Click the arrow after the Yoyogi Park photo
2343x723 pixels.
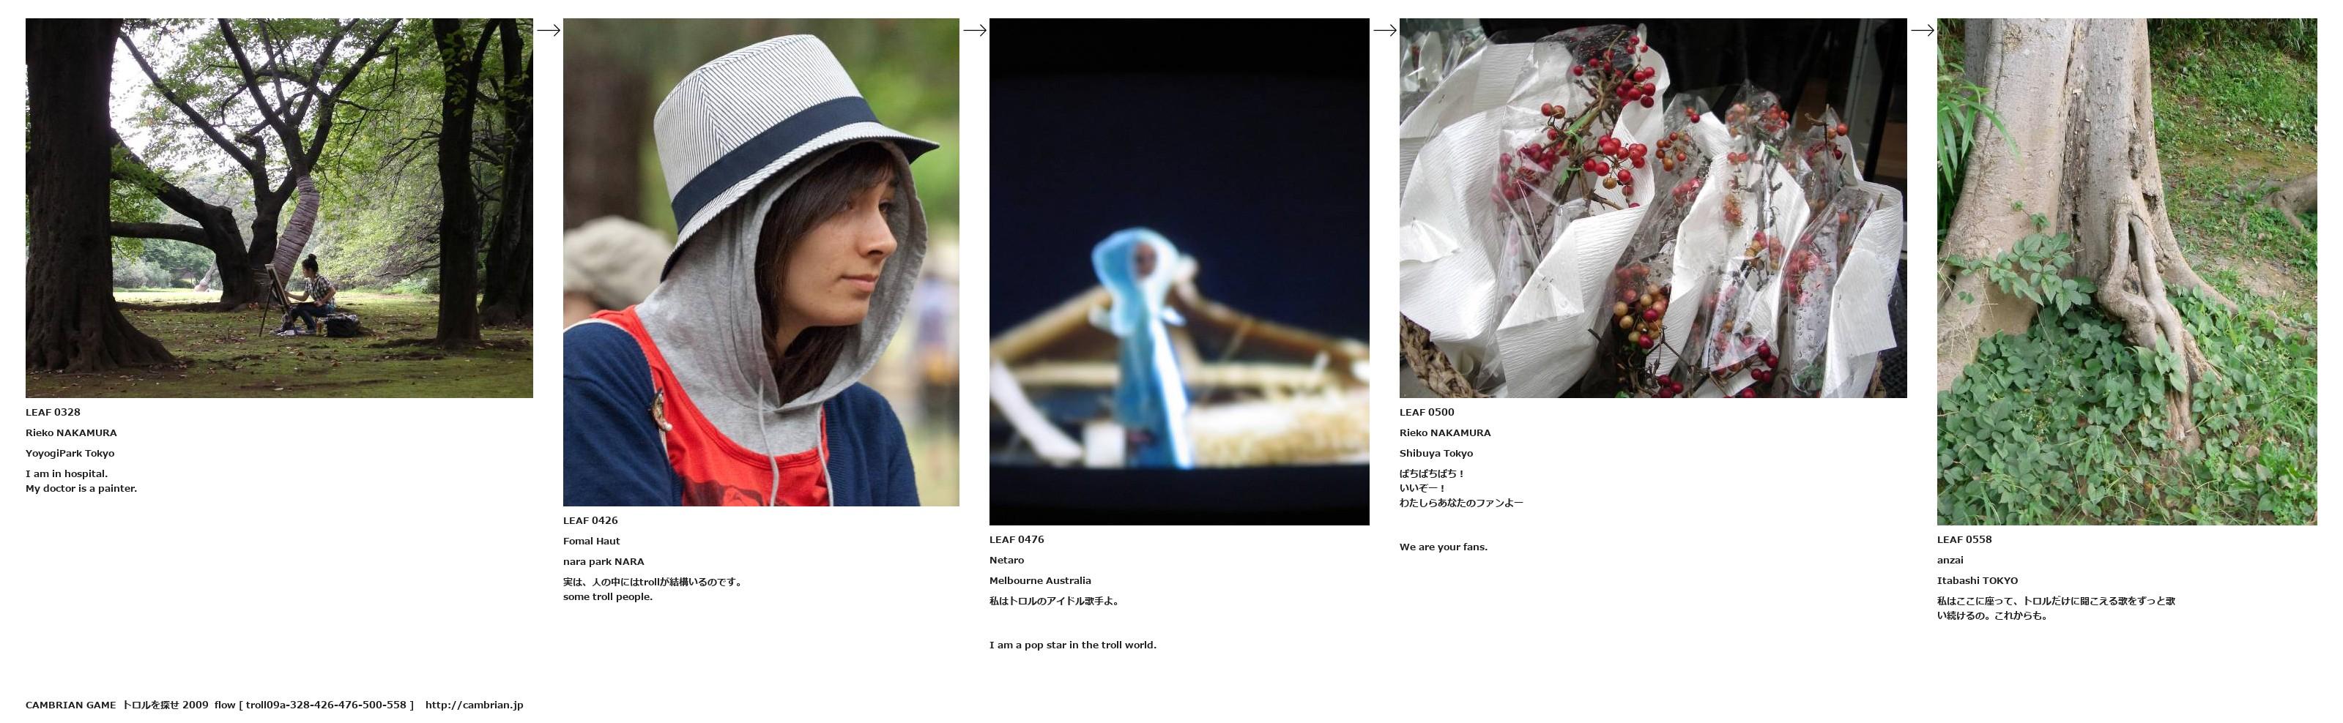pyautogui.click(x=549, y=30)
